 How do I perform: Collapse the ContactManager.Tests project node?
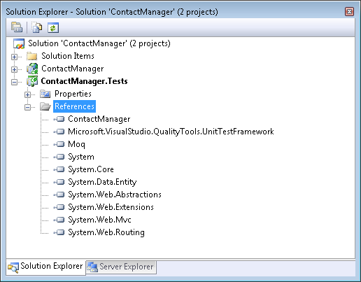coord(14,82)
